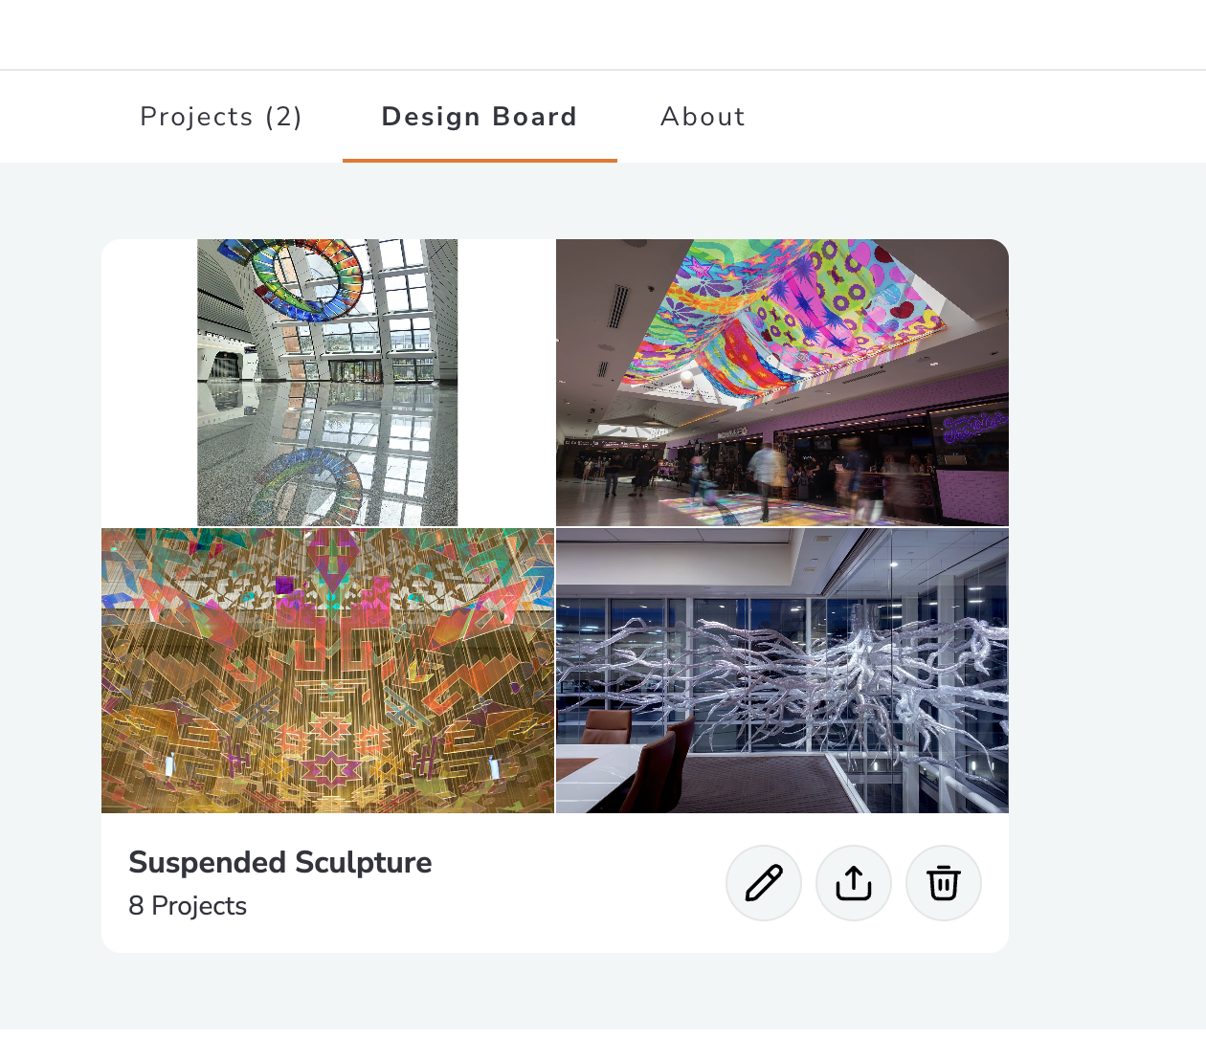Image resolution: width=1206 pixels, height=1039 pixels.
Task: Select the silver branch sculpture thumbnail
Action: 782,671
